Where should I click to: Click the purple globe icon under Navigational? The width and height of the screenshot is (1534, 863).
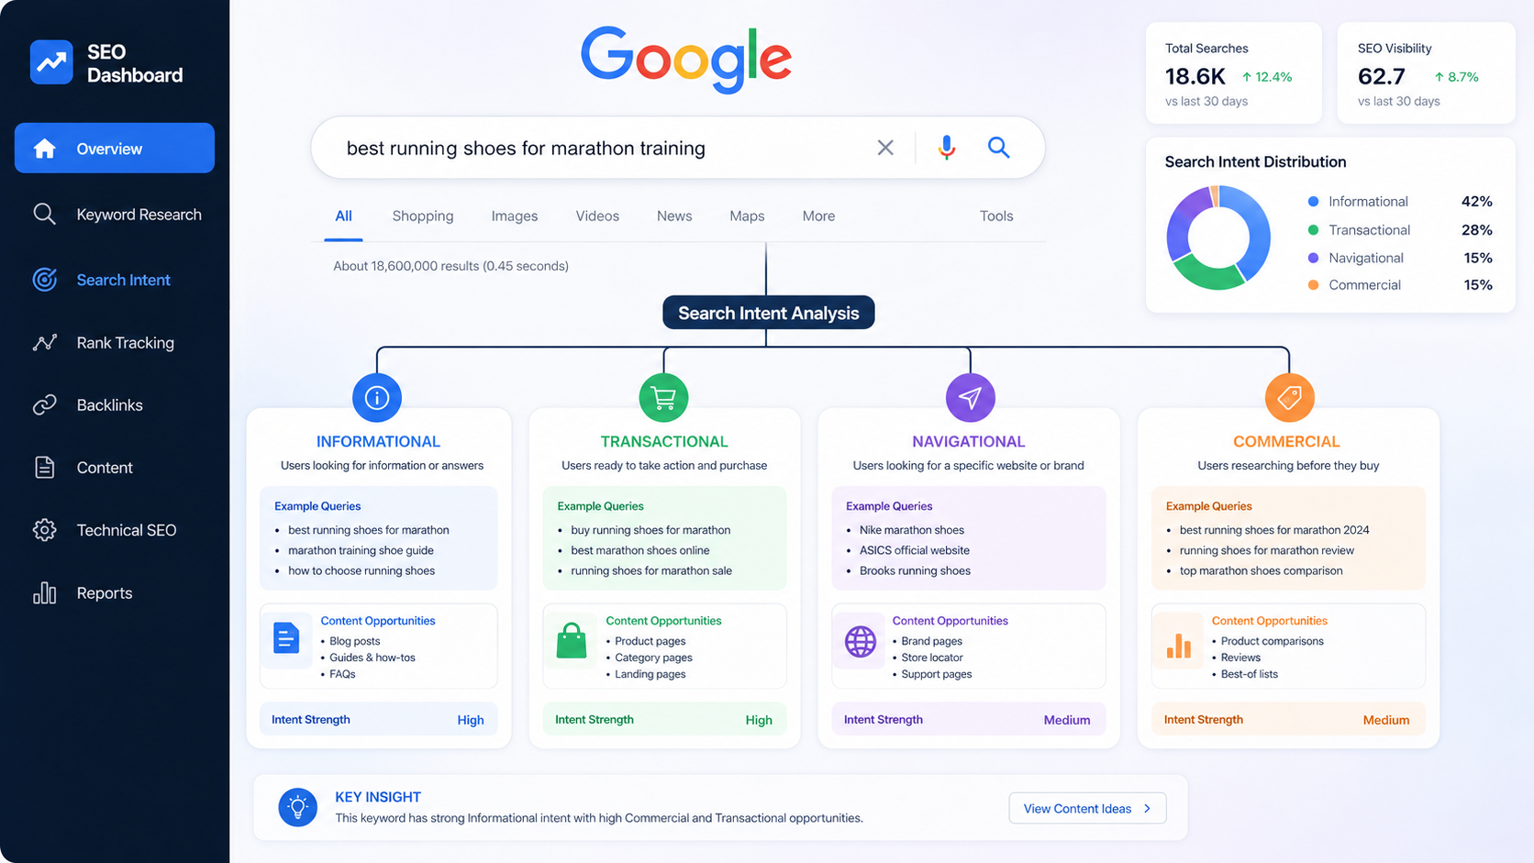coord(861,641)
